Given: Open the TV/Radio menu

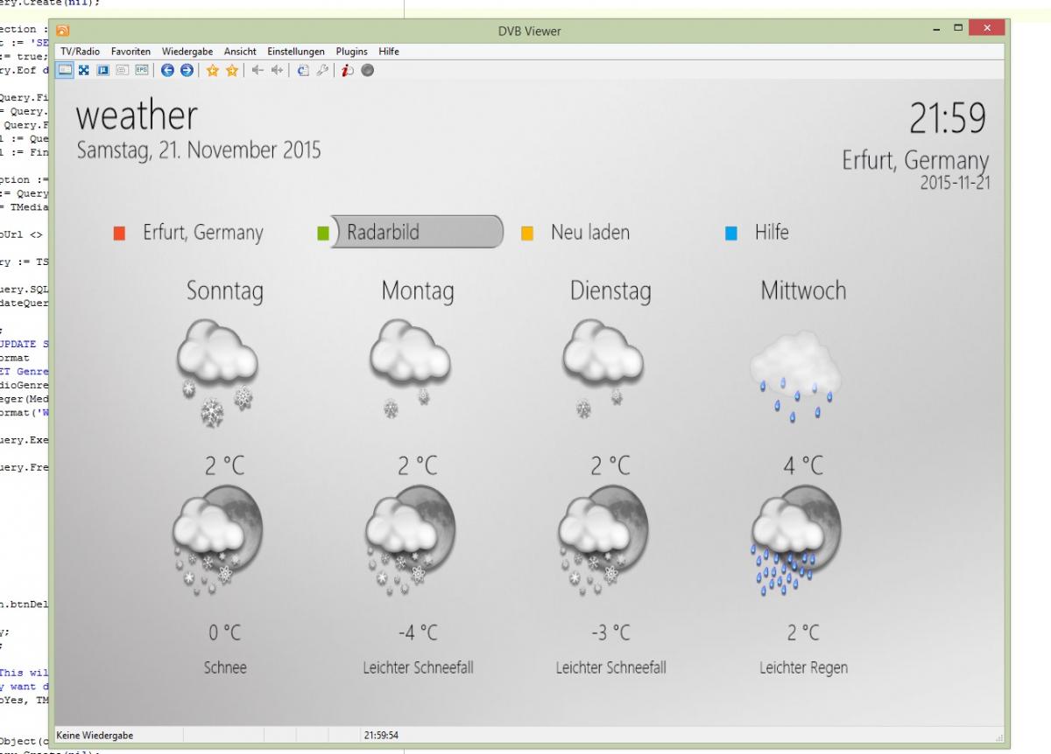Looking at the screenshot, I should tap(79, 52).
